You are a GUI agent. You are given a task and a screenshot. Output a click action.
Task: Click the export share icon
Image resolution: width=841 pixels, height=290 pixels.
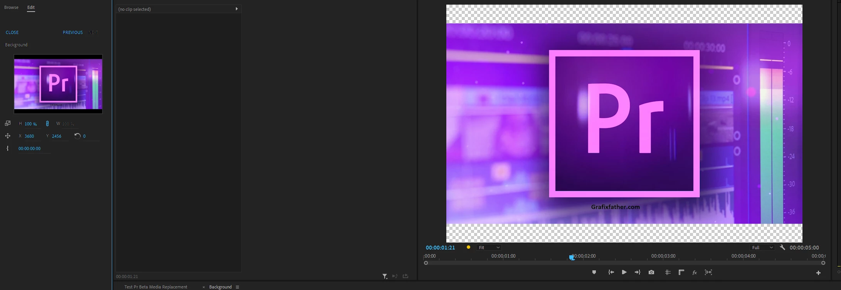pos(405,276)
